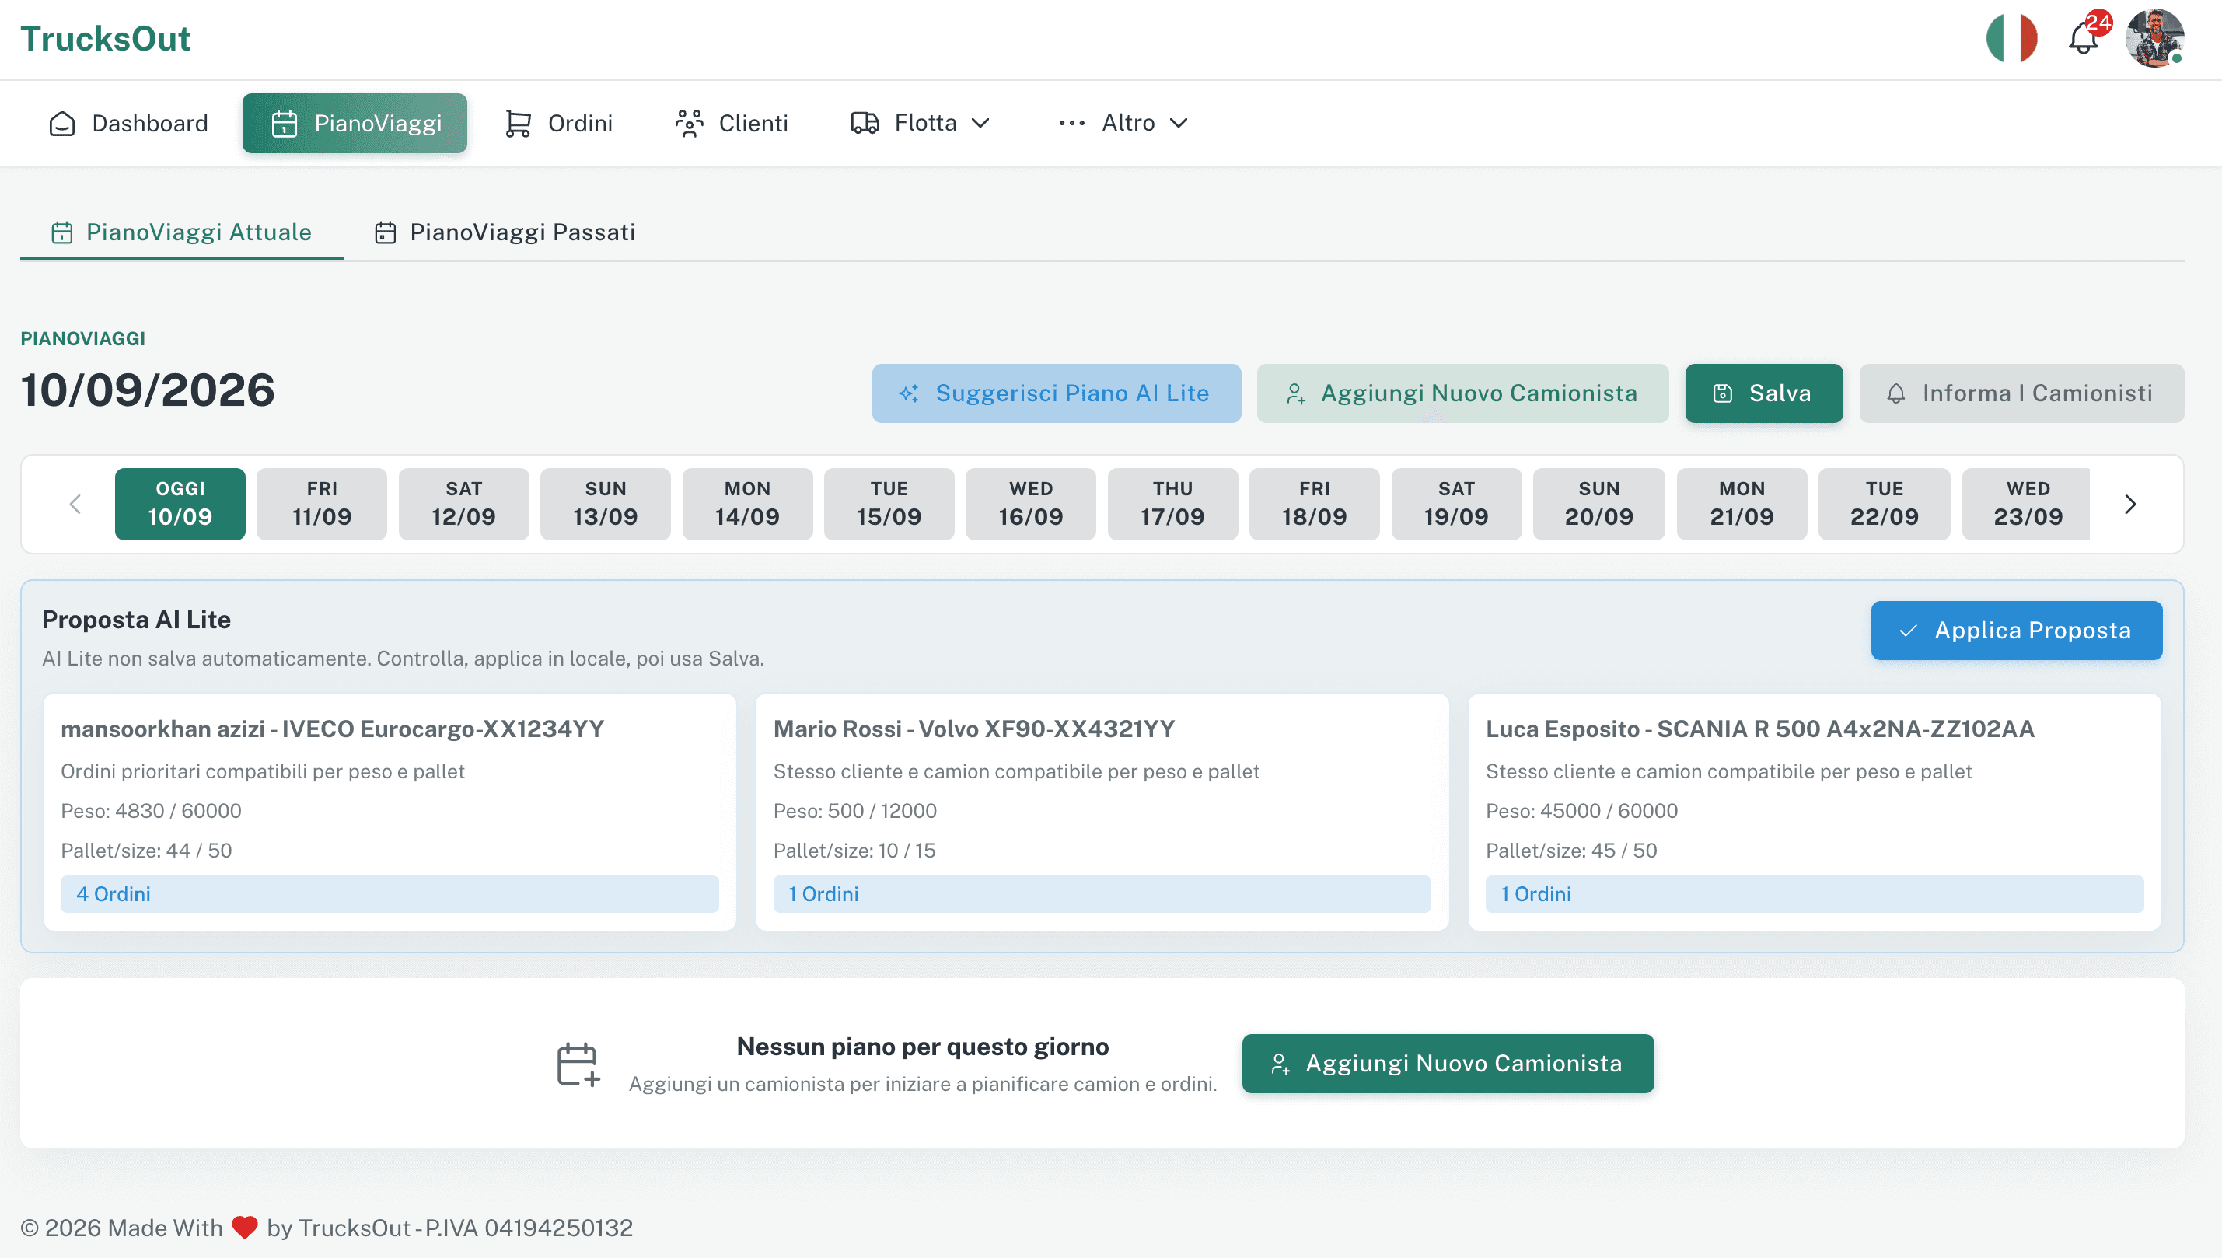Screen dimensions: 2222x1258
Task: Click the TrucksOut logo
Action: pyautogui.click(x=106, y=39)
